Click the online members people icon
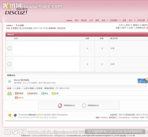The width and height of the screenshot is (148, 137). point(10,94)
